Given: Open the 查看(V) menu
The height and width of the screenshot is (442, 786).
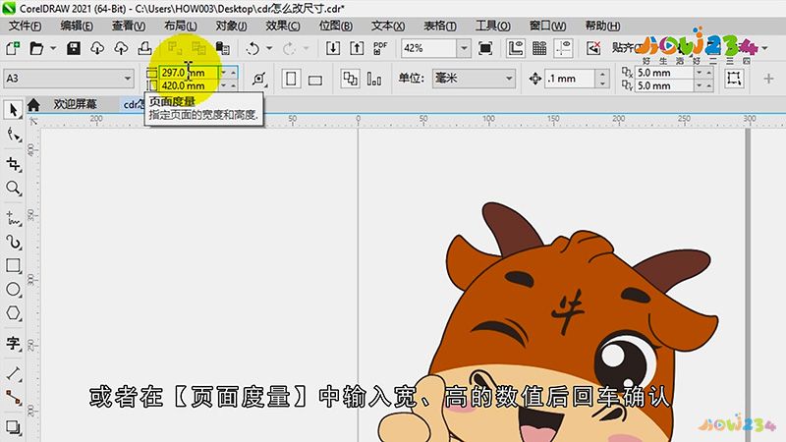Looking at the screenshot, I should point(129,27).
